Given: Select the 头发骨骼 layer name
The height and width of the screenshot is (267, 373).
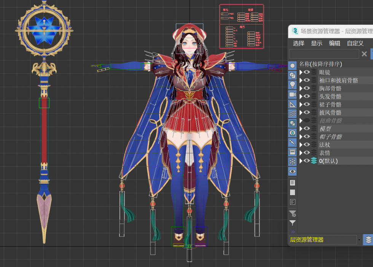Looking at the screenshot, I should (330, 97).
